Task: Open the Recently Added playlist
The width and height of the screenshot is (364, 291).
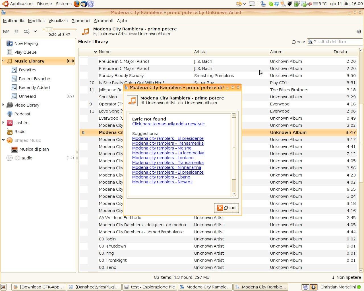Action: click(x=34, y=88)
